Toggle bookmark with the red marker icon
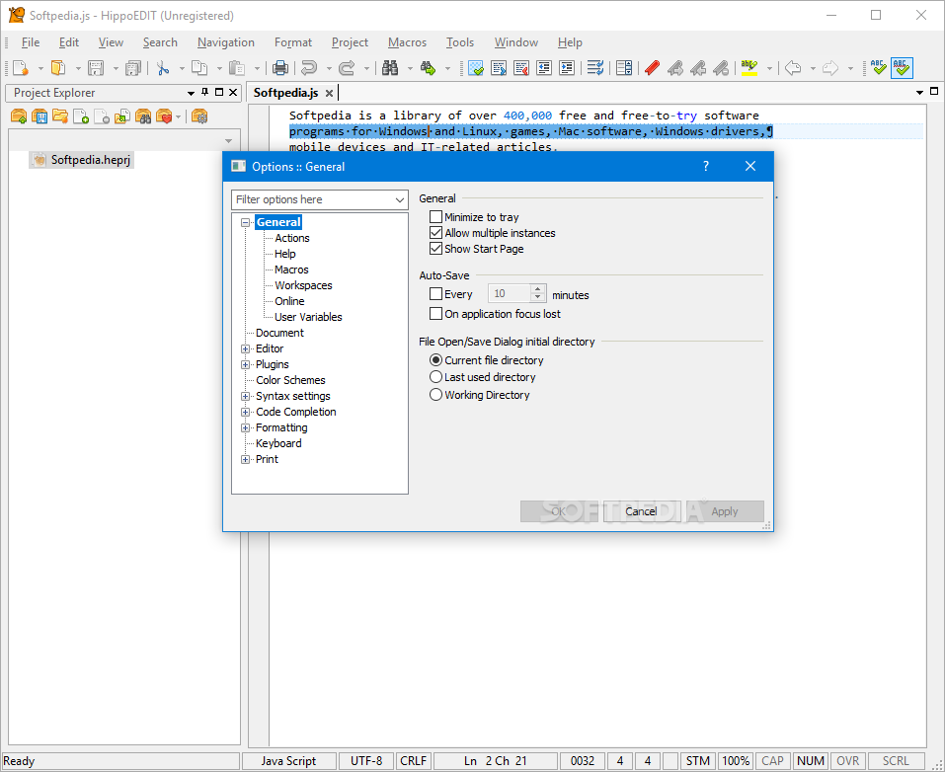This screenshot has width=945, height=772. (652, 67)
